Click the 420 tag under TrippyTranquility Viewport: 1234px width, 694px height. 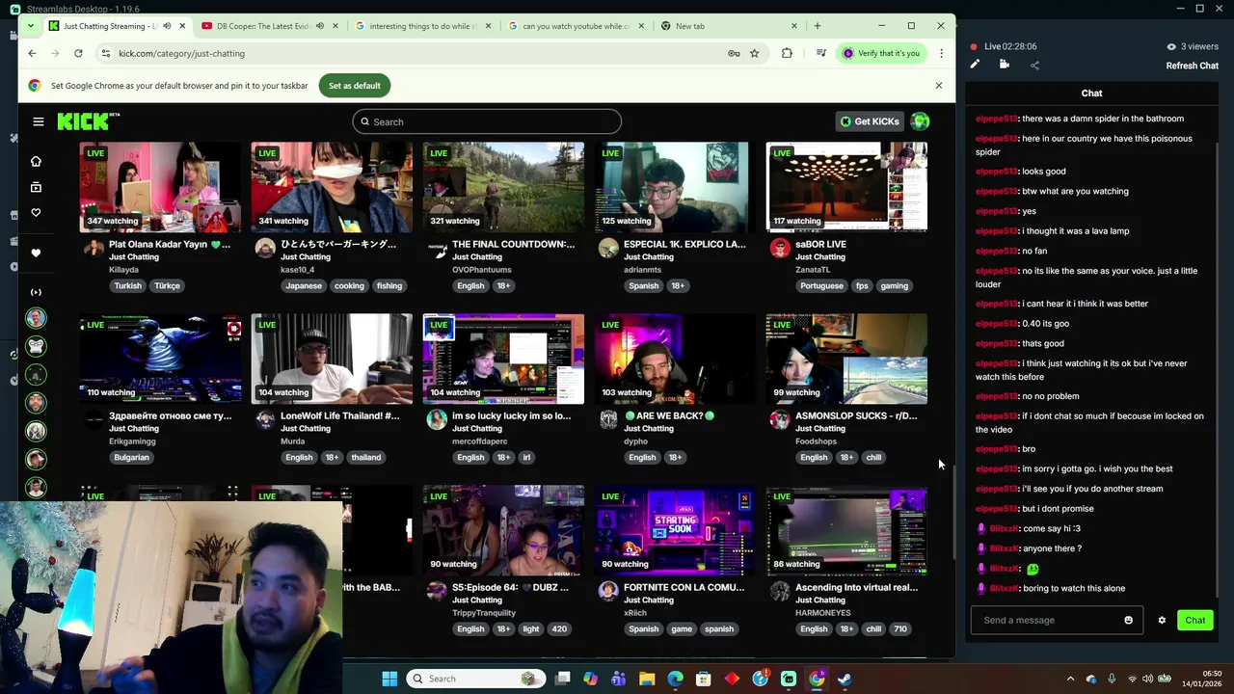(559, 628)
